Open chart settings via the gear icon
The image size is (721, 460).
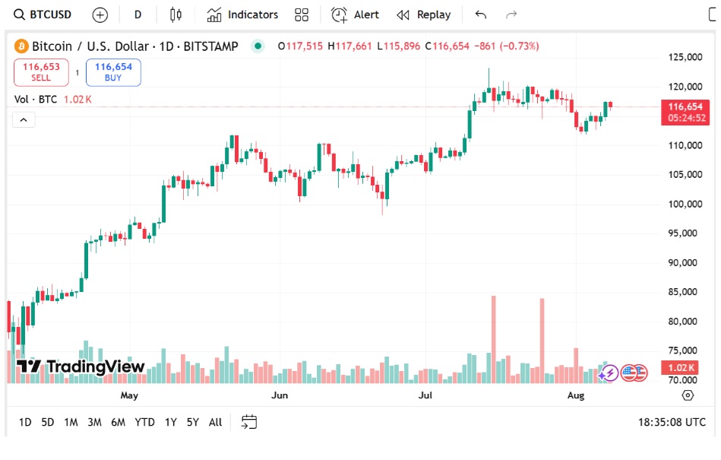coord(688,395)
